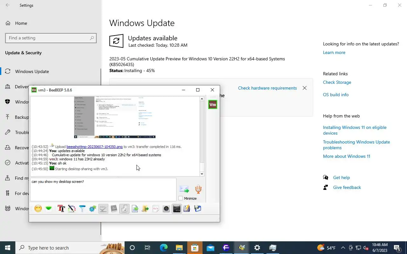
Task: Click the chat scrollbar down arrow
Action: [x=202, y=174]
